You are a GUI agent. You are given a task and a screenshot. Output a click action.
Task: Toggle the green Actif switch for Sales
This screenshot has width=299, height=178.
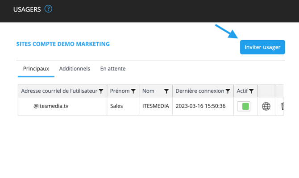pyautogui.click(x=244, y=106)
